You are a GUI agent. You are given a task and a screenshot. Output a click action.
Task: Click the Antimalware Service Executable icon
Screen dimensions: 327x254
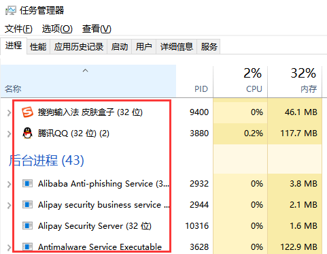[27, 247]
